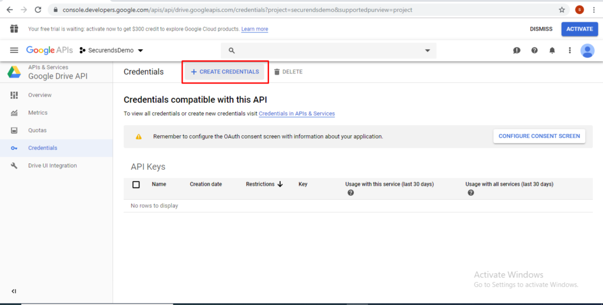The image size is (603, 305).
Task: Open the Chrome profile avatar
Action: tap(579, 10)
